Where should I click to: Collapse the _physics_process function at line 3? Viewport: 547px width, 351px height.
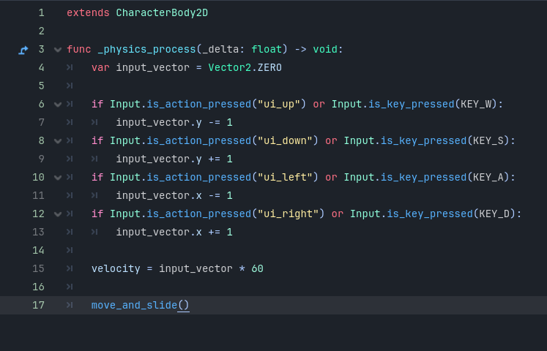pos(58,50)
